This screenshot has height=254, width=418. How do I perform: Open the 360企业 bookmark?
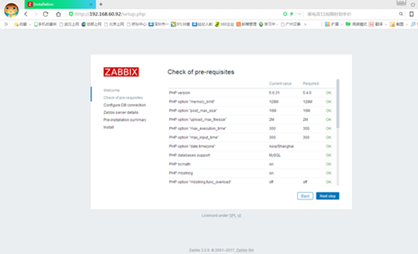point(224,24)
